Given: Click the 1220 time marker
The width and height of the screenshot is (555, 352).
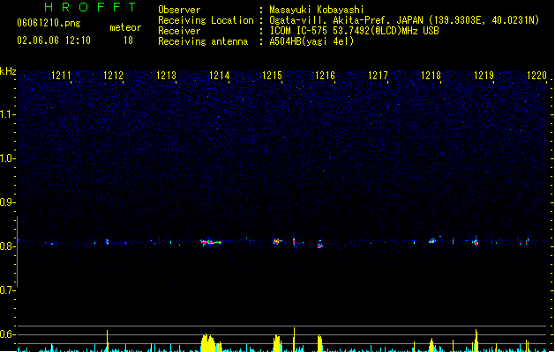Looking at the screenshot, I should tap(537, 76).
